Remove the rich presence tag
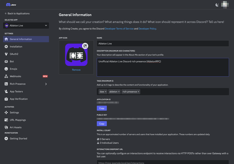Image resolution: width=234 pixels, height=164 pixels. click(x=138, y=92)
